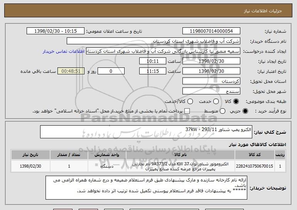
Task: Click the استان محل تحویل field کردستان
Action: (211, 81)
